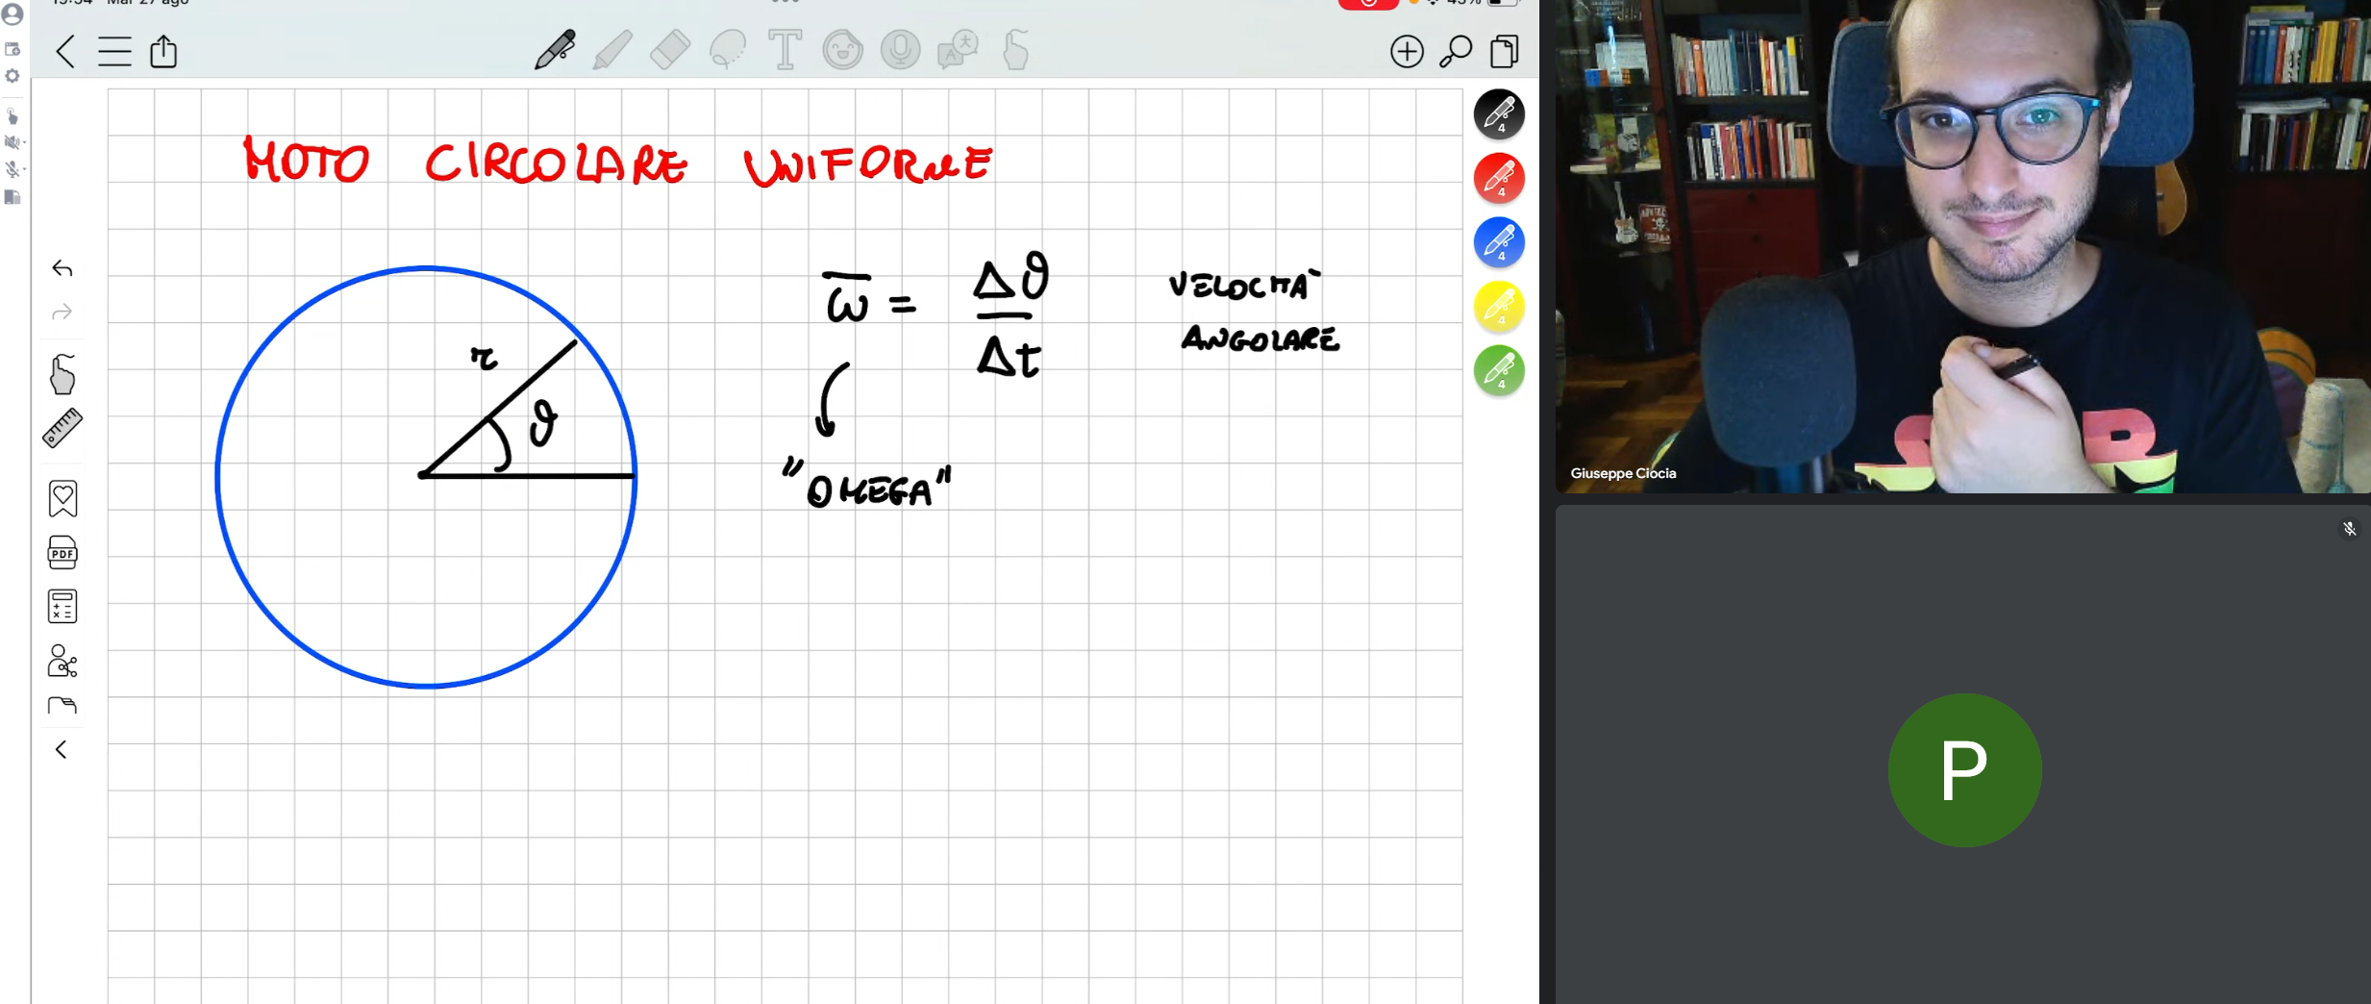Tap the share/export icon
Viewport: 2371px width, 1004px height.
coord(163,51)
